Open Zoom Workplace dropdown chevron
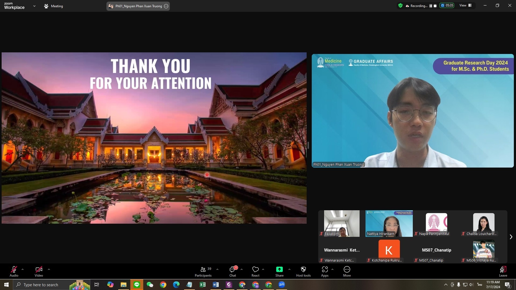 pyautogui.click(x=34, y=6)
